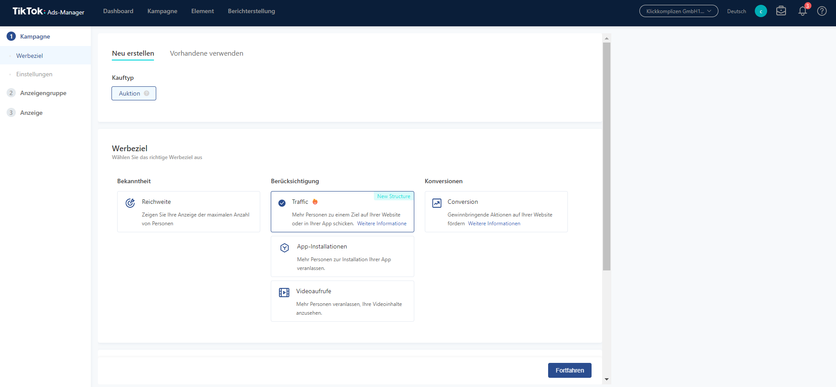
Task: Click the Fortfahren button
Action: click(570, 370)
